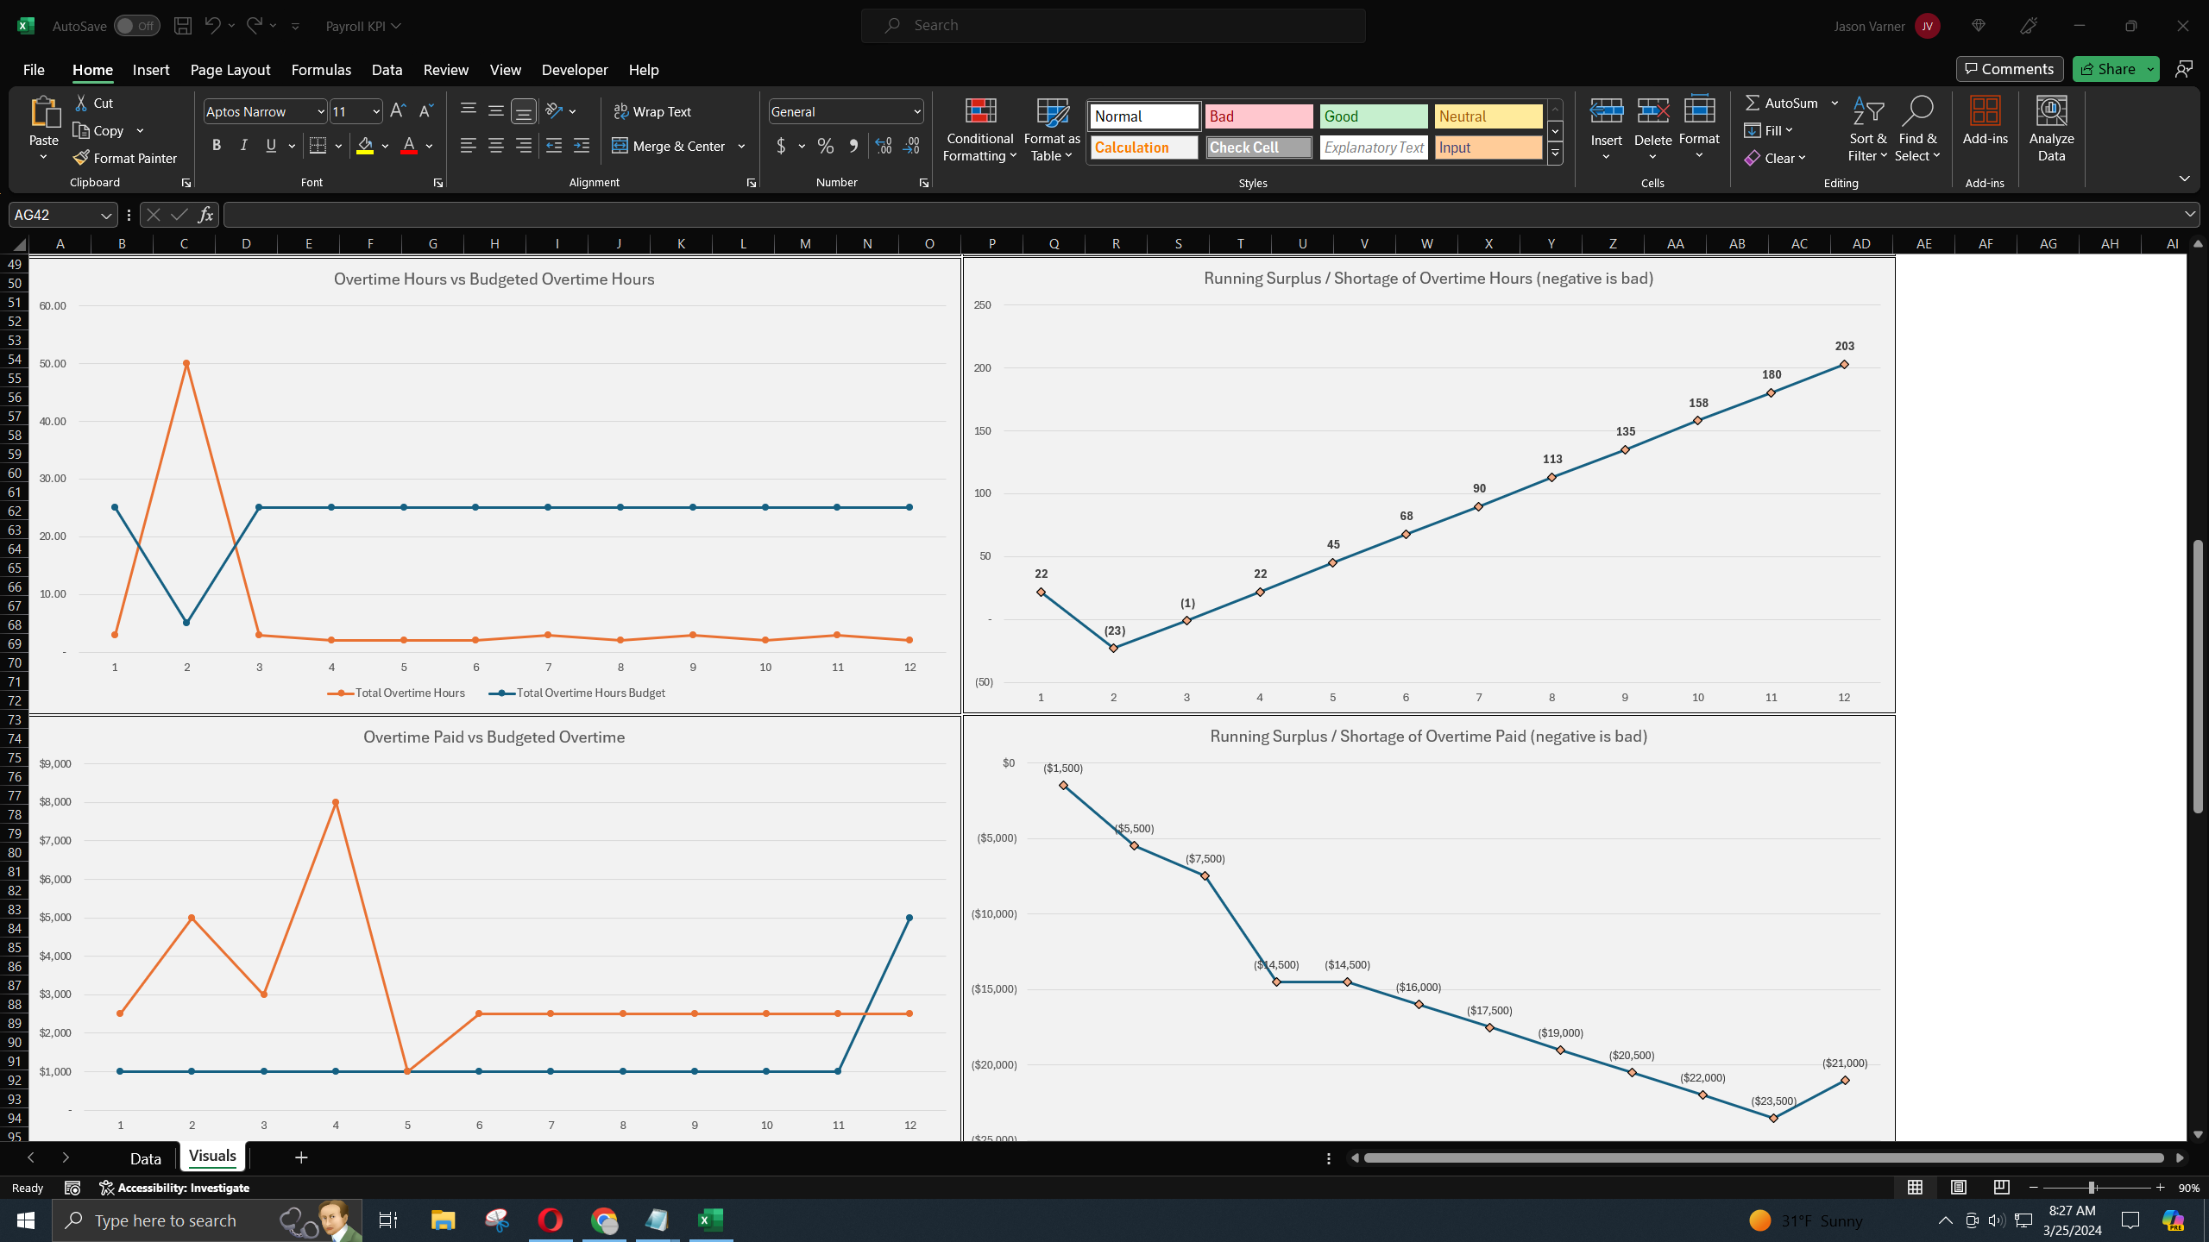Open the Review ribbon tab
Image resolution: width=2209 pixels, height=1242 pixels.
pyautogui.click(x=445, y=70)
